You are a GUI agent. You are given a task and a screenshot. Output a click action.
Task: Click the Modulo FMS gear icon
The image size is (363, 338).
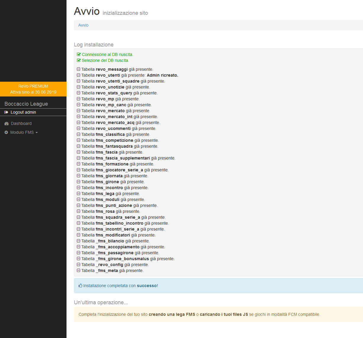pyautogui.click(x=6, y=132)
